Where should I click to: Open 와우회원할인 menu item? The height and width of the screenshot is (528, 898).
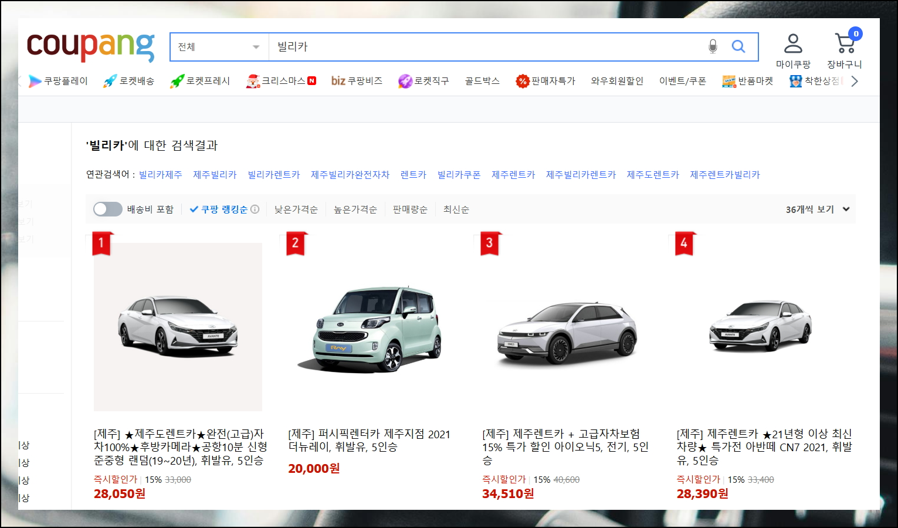click(617, 81)
